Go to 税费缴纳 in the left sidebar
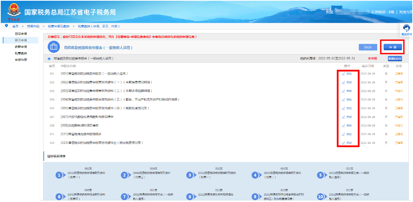413x202 pixels. (x=21, y=53)
